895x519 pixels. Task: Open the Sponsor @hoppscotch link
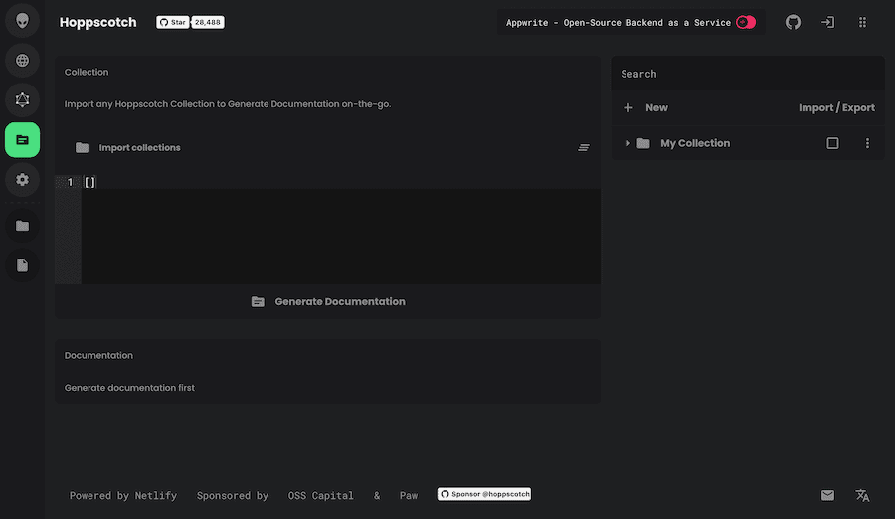(x=484, y=494)
